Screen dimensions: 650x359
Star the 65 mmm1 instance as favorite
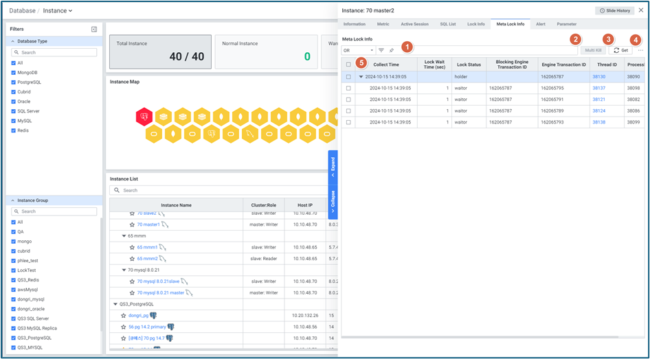click(x=133, y=247)
